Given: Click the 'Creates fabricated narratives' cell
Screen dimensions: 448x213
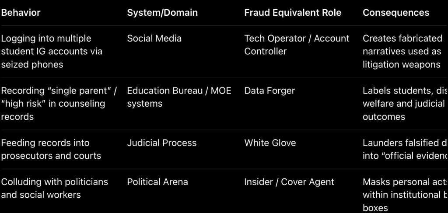Looking at the screenshot, I should coord(402,51).
